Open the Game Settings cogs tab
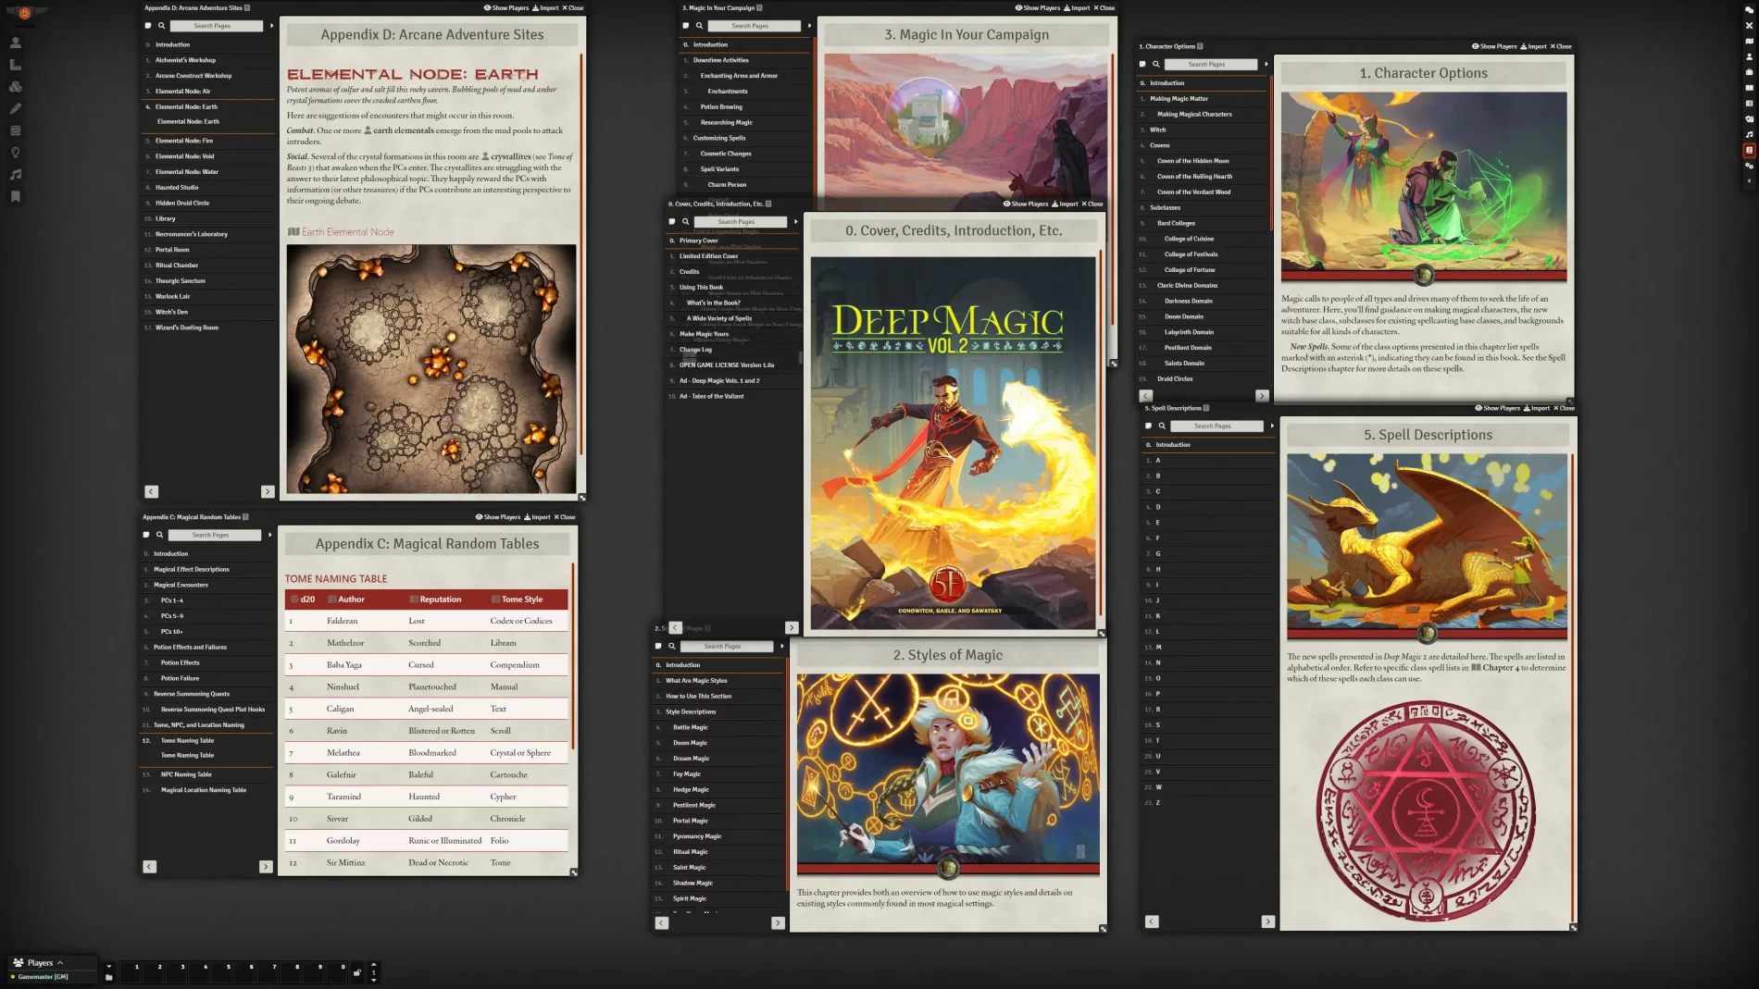The height and width of the screenshot is (989, 1759). coord(1749,166)
